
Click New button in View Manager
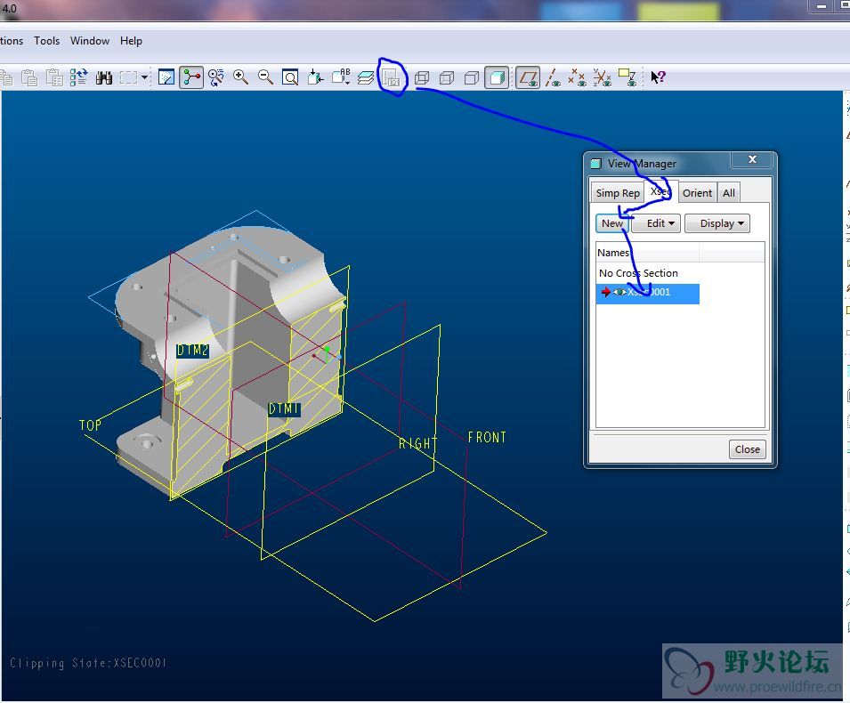(x=612, y=223)
